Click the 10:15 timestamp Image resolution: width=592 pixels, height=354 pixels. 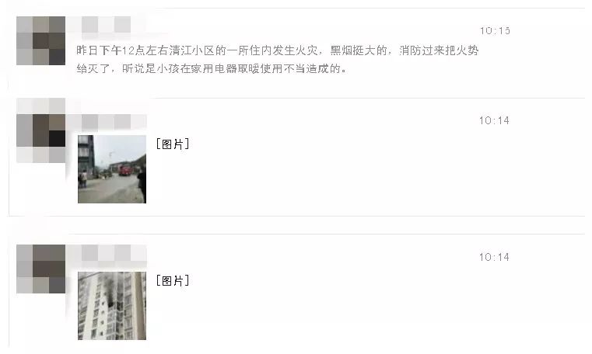click(x=495, y=30)
